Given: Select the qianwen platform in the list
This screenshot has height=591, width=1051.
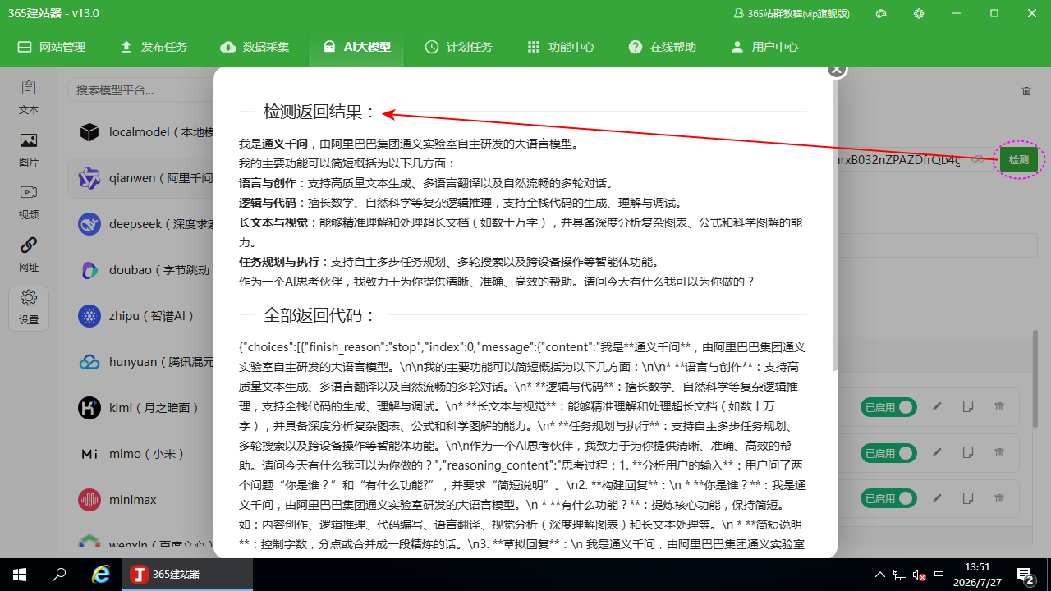Looking at the screenshot, I should click(140, 178).
